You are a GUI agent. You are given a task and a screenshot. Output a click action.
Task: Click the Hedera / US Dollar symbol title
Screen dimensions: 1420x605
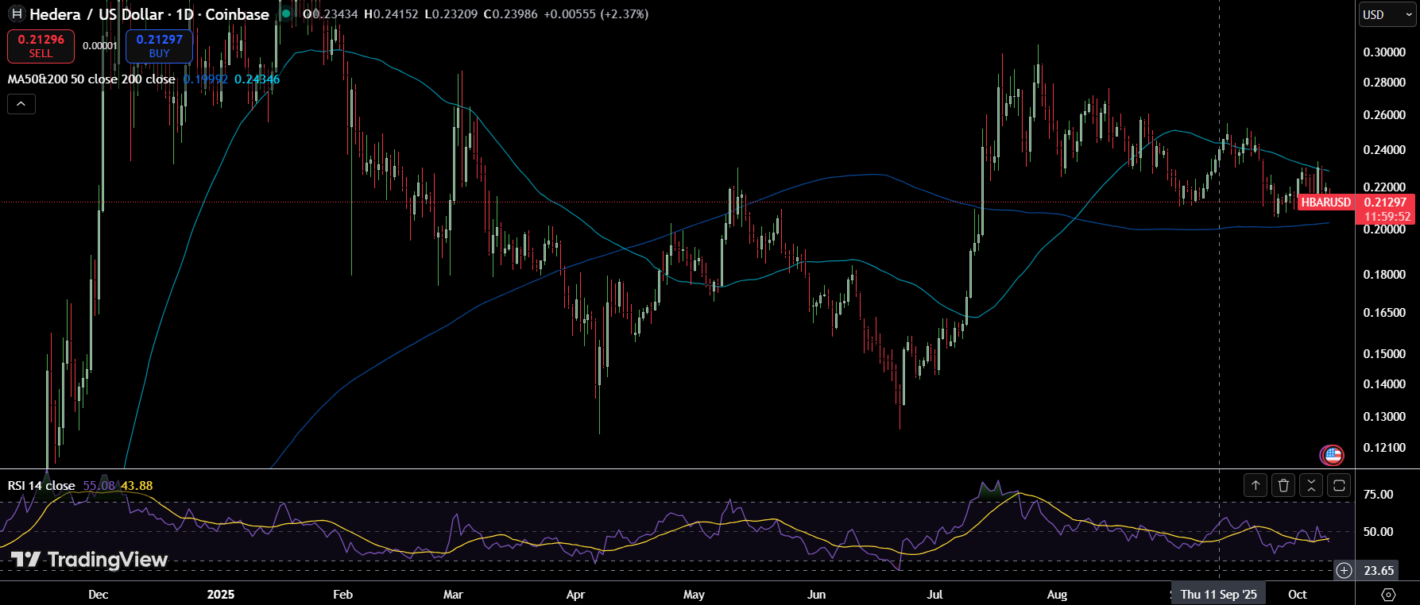[x=149, y=14]
